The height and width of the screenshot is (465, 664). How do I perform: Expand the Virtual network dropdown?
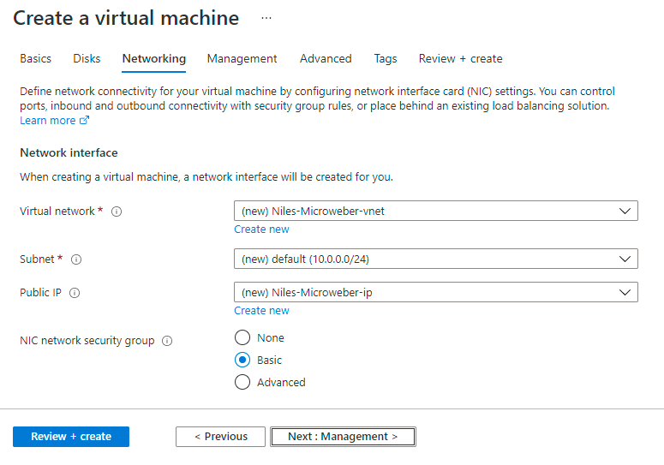coord(435,211)
